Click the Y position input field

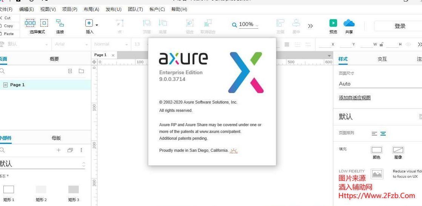click(346, 44)
